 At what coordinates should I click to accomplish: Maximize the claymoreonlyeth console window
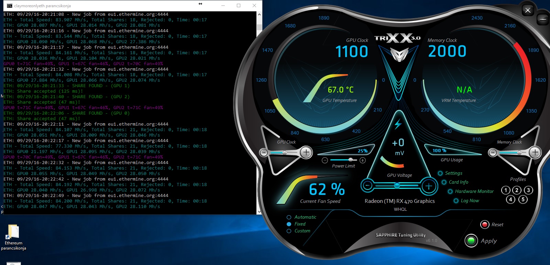[239, 5]
